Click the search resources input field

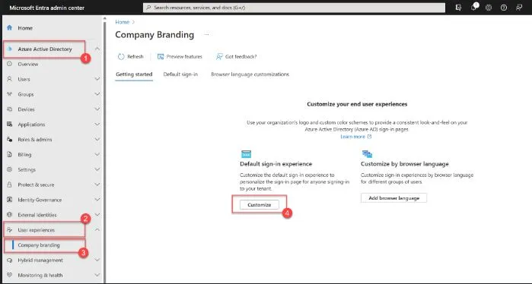point(294,8)
